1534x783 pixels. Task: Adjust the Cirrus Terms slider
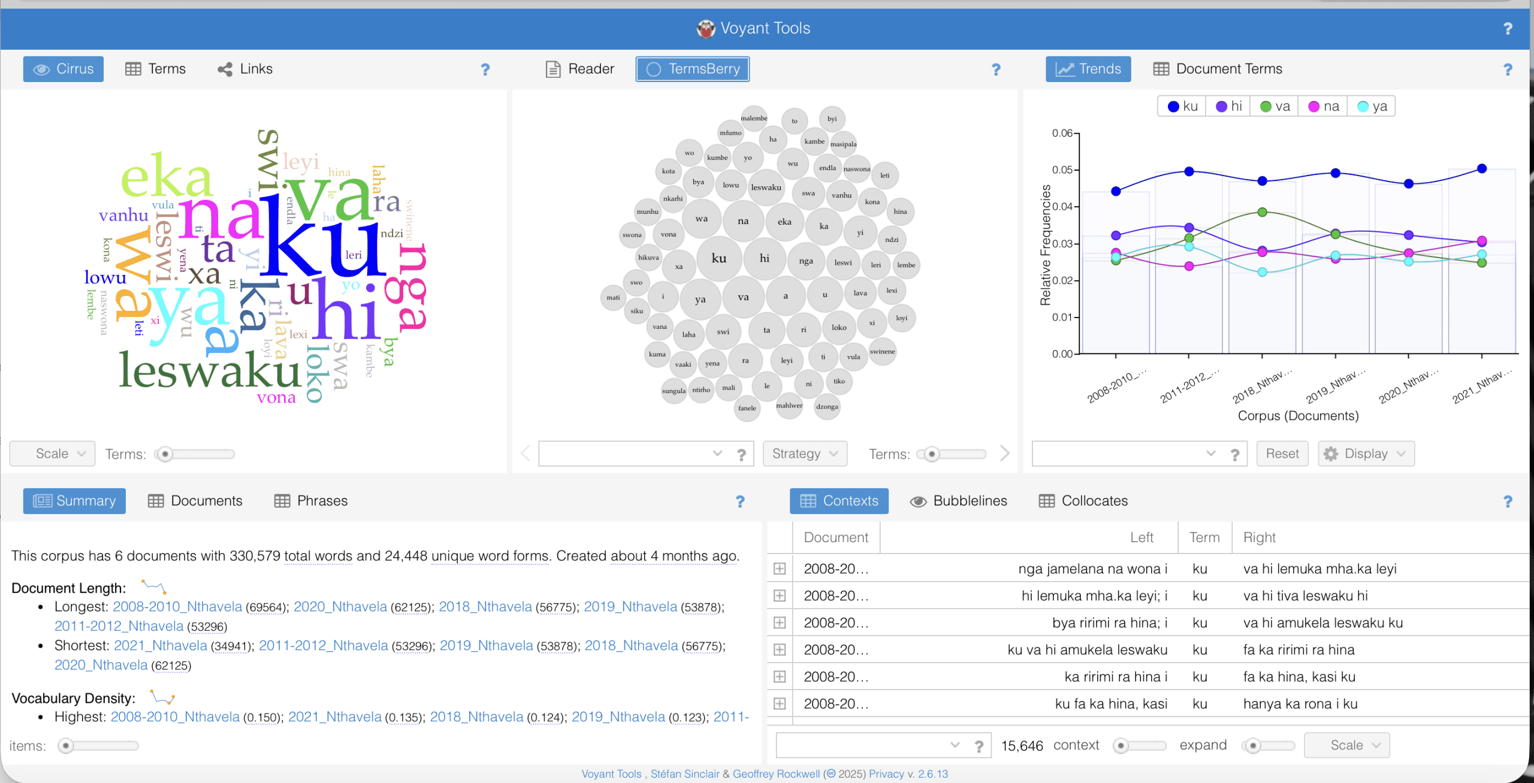(165, 454)
